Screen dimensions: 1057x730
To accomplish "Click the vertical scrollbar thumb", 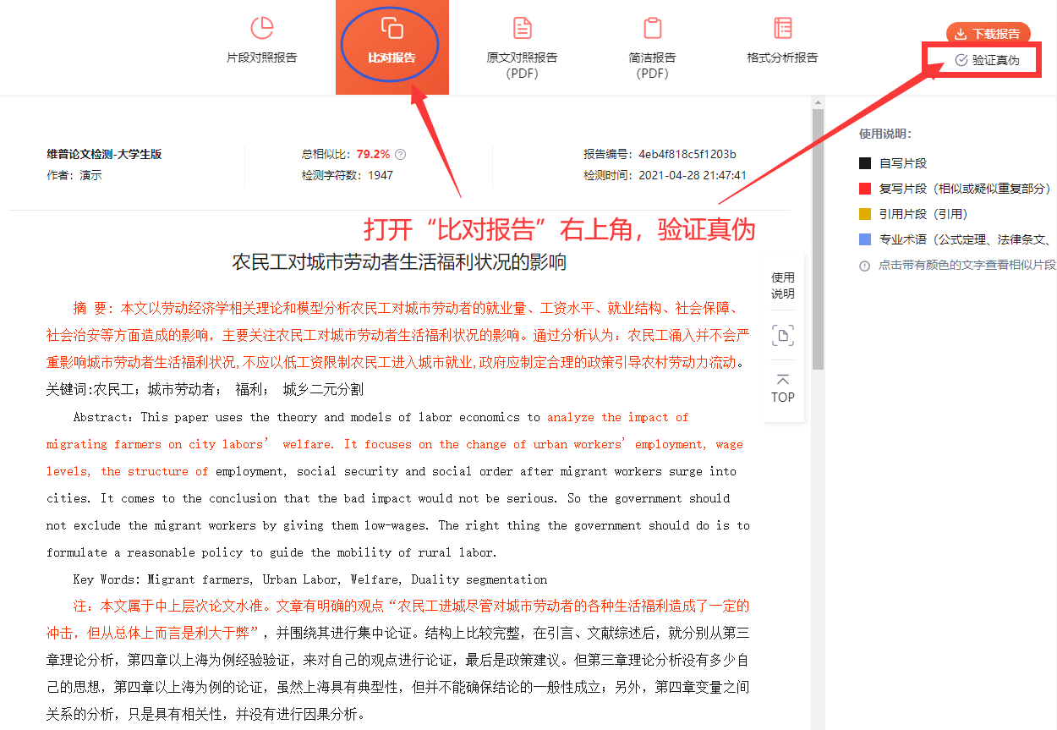I will [817, 237].
